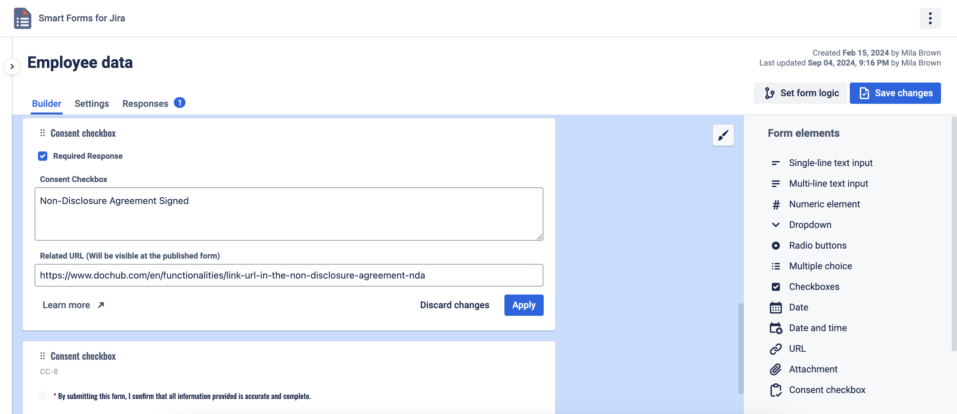Screen dimensions: 957x414
Task: Add a Multi-line text input element
Action: pos(828,183)
